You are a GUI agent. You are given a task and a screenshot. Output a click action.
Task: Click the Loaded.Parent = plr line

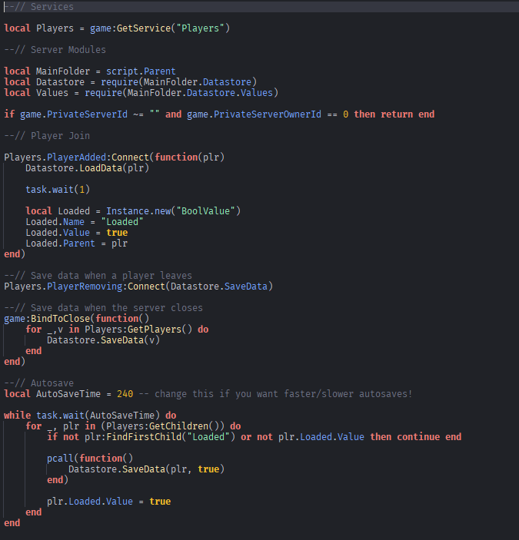coord(76,243)
